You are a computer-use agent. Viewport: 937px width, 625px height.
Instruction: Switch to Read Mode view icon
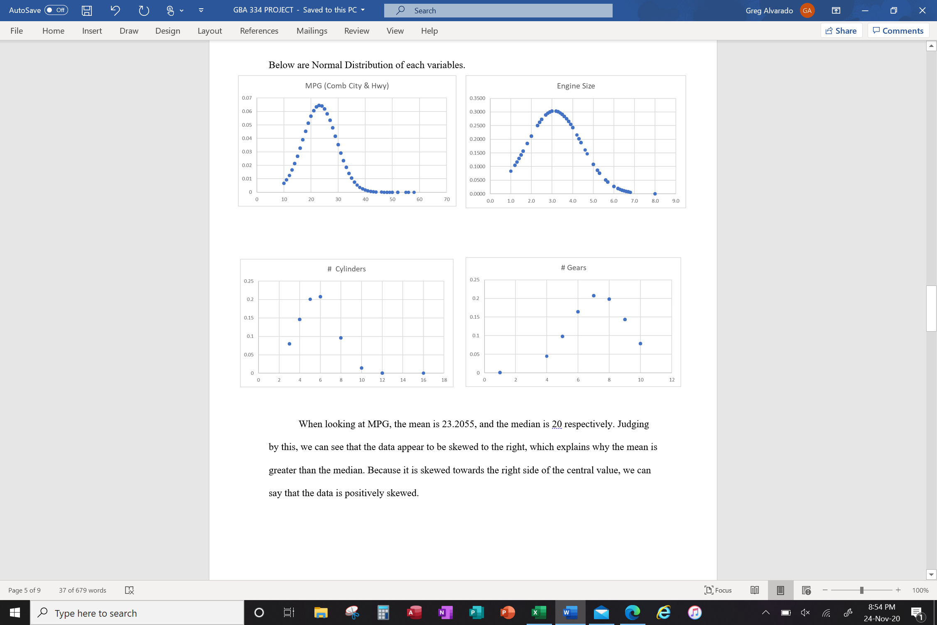coord(755,590)
